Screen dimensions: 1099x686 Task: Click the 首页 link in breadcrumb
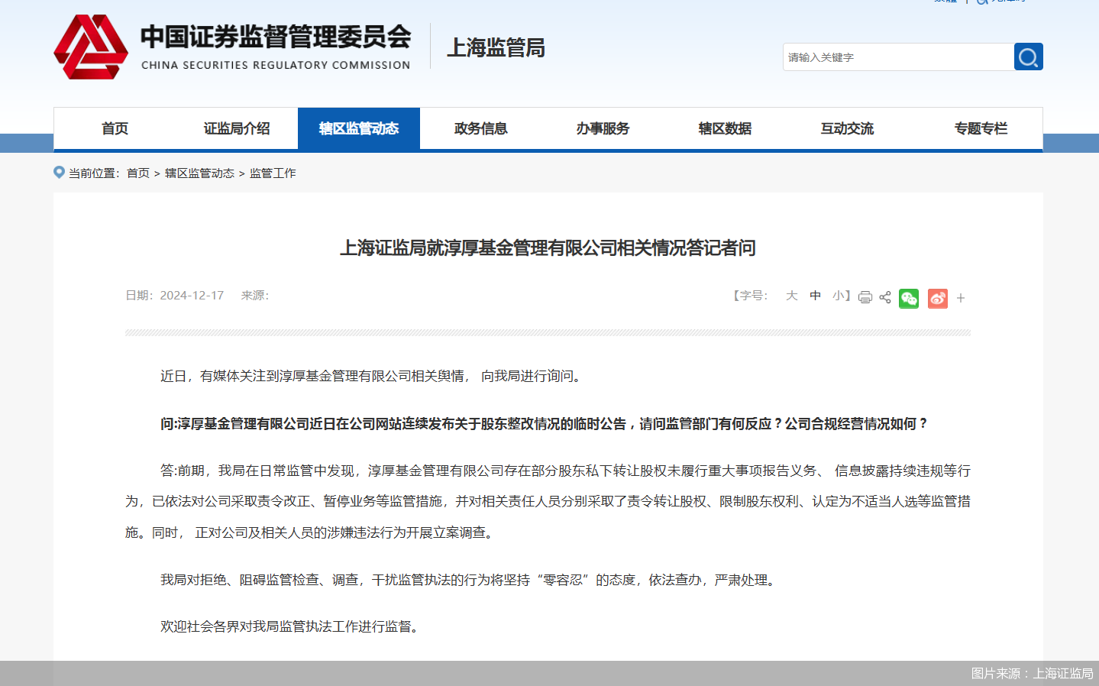point(138,173)
